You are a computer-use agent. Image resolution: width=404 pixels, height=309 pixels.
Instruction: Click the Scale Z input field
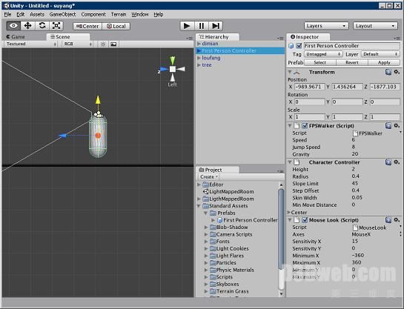[385, 117]
